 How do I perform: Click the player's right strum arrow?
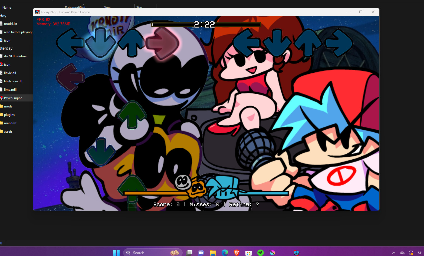[339, 43]
